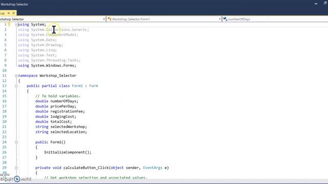Click 'double numberOfDays;' declaration
The width and height of the screenshot is (328, 184).
[x=57, y=101]
